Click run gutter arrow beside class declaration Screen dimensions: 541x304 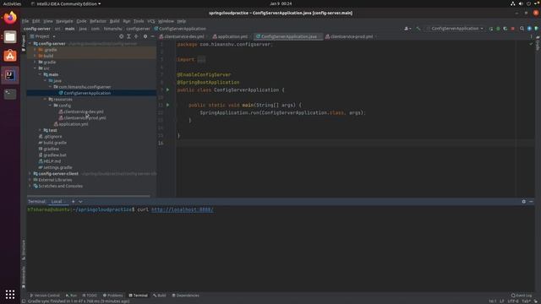point(167,90)
